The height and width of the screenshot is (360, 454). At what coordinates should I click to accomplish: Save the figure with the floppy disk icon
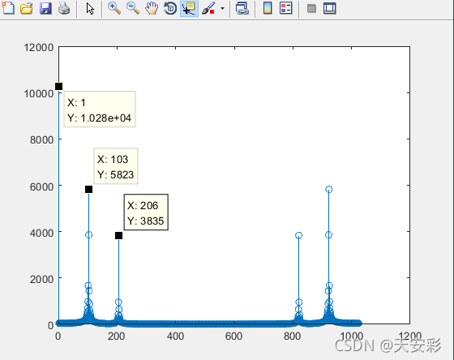[45, 8]
